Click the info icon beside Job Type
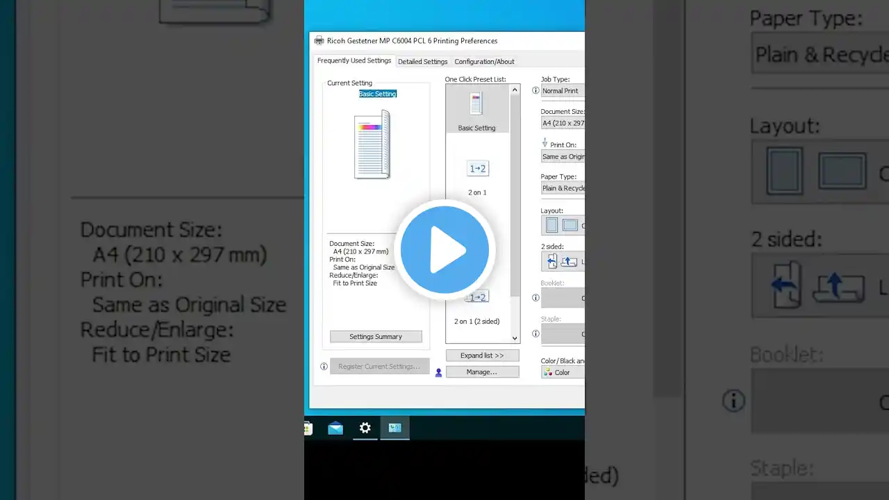This screenshot has width=889, height=500. [535, 91]
